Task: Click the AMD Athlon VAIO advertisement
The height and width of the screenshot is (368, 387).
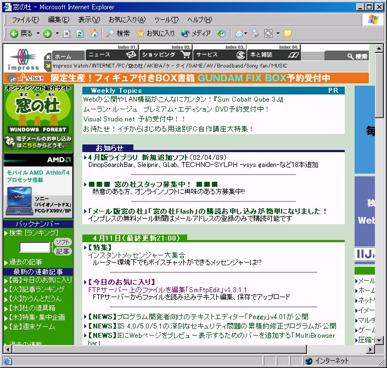Action: coord(38,186)
